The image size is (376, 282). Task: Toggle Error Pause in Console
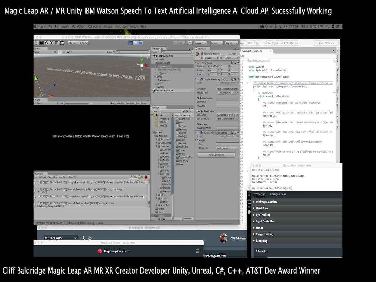63,177
